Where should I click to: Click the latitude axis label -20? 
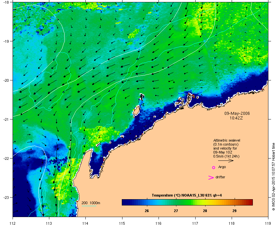6,80
